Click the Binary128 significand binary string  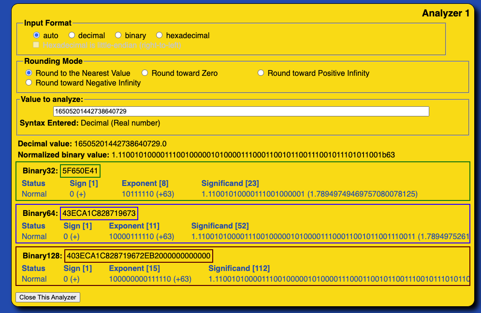coord(338,279)
